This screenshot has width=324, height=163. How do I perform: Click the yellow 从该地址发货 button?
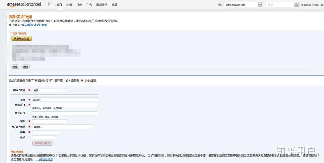click(21, 39)
